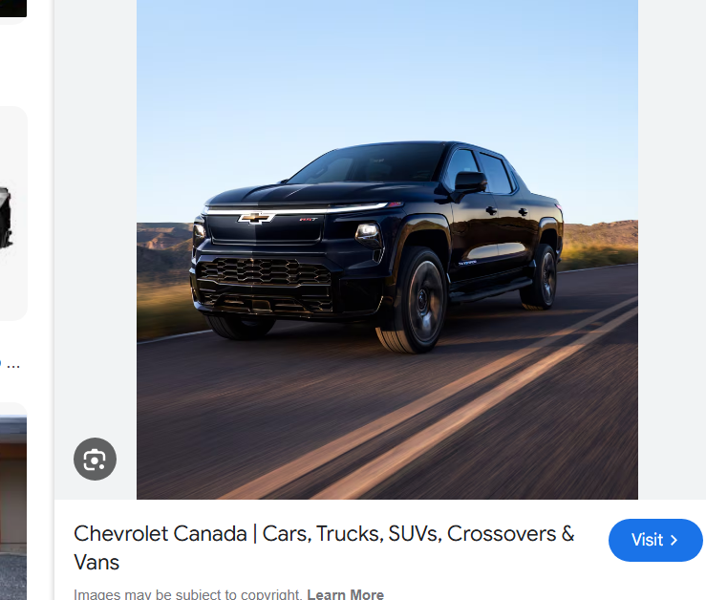Click the 'Images may be subject to copyright' text
The width and height of the screenshot is (706, 600).
tap(186, 594)
